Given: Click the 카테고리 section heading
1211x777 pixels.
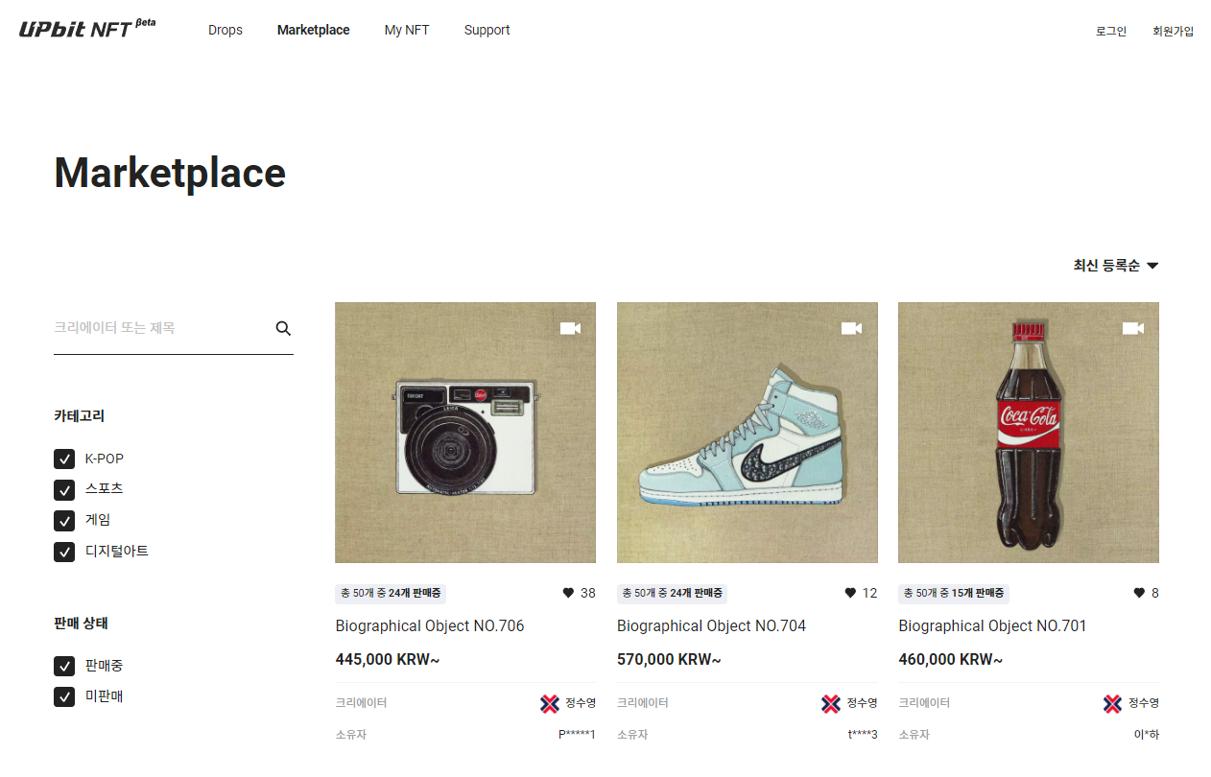Looking at the screenshot, I should (x=80, y=416).
